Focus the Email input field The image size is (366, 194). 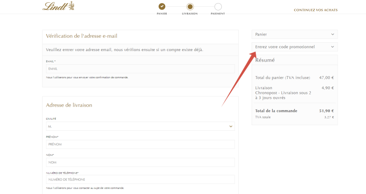[140, 69]
